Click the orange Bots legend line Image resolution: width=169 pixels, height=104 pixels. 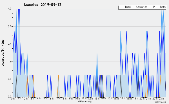pyautogui.click(x=157, y=7)
